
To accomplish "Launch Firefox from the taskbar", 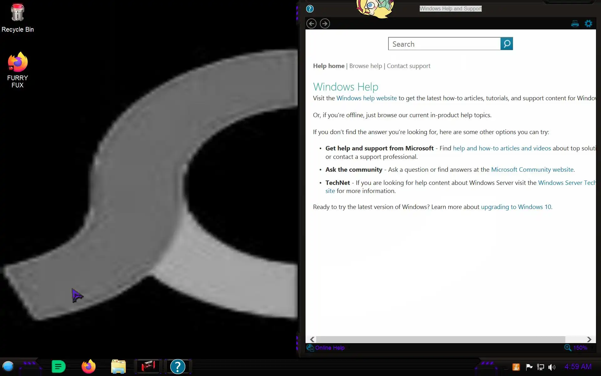I will 88,366.
